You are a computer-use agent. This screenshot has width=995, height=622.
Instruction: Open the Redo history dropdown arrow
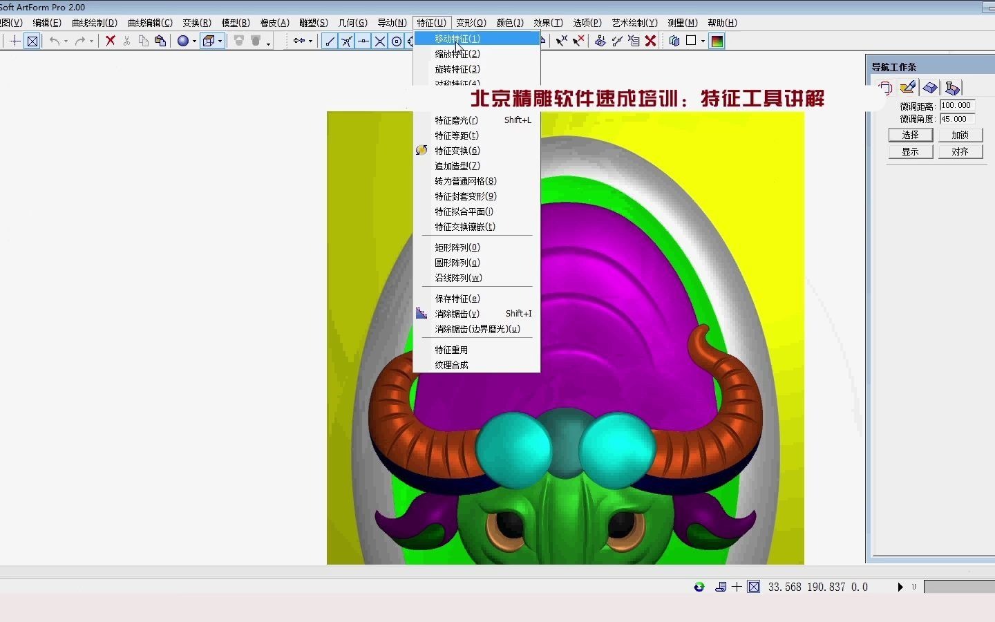coord(91,41)
